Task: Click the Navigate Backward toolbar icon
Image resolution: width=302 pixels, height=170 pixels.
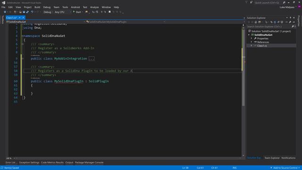Action: [5, 12]
